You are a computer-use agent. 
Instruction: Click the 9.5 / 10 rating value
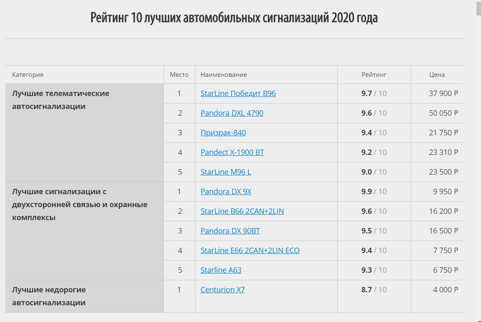pos(374,231)
